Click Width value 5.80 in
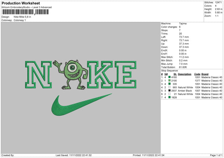The height and width of the screenshot is (158, 224). pyautogui.click(x=218, y=13)
